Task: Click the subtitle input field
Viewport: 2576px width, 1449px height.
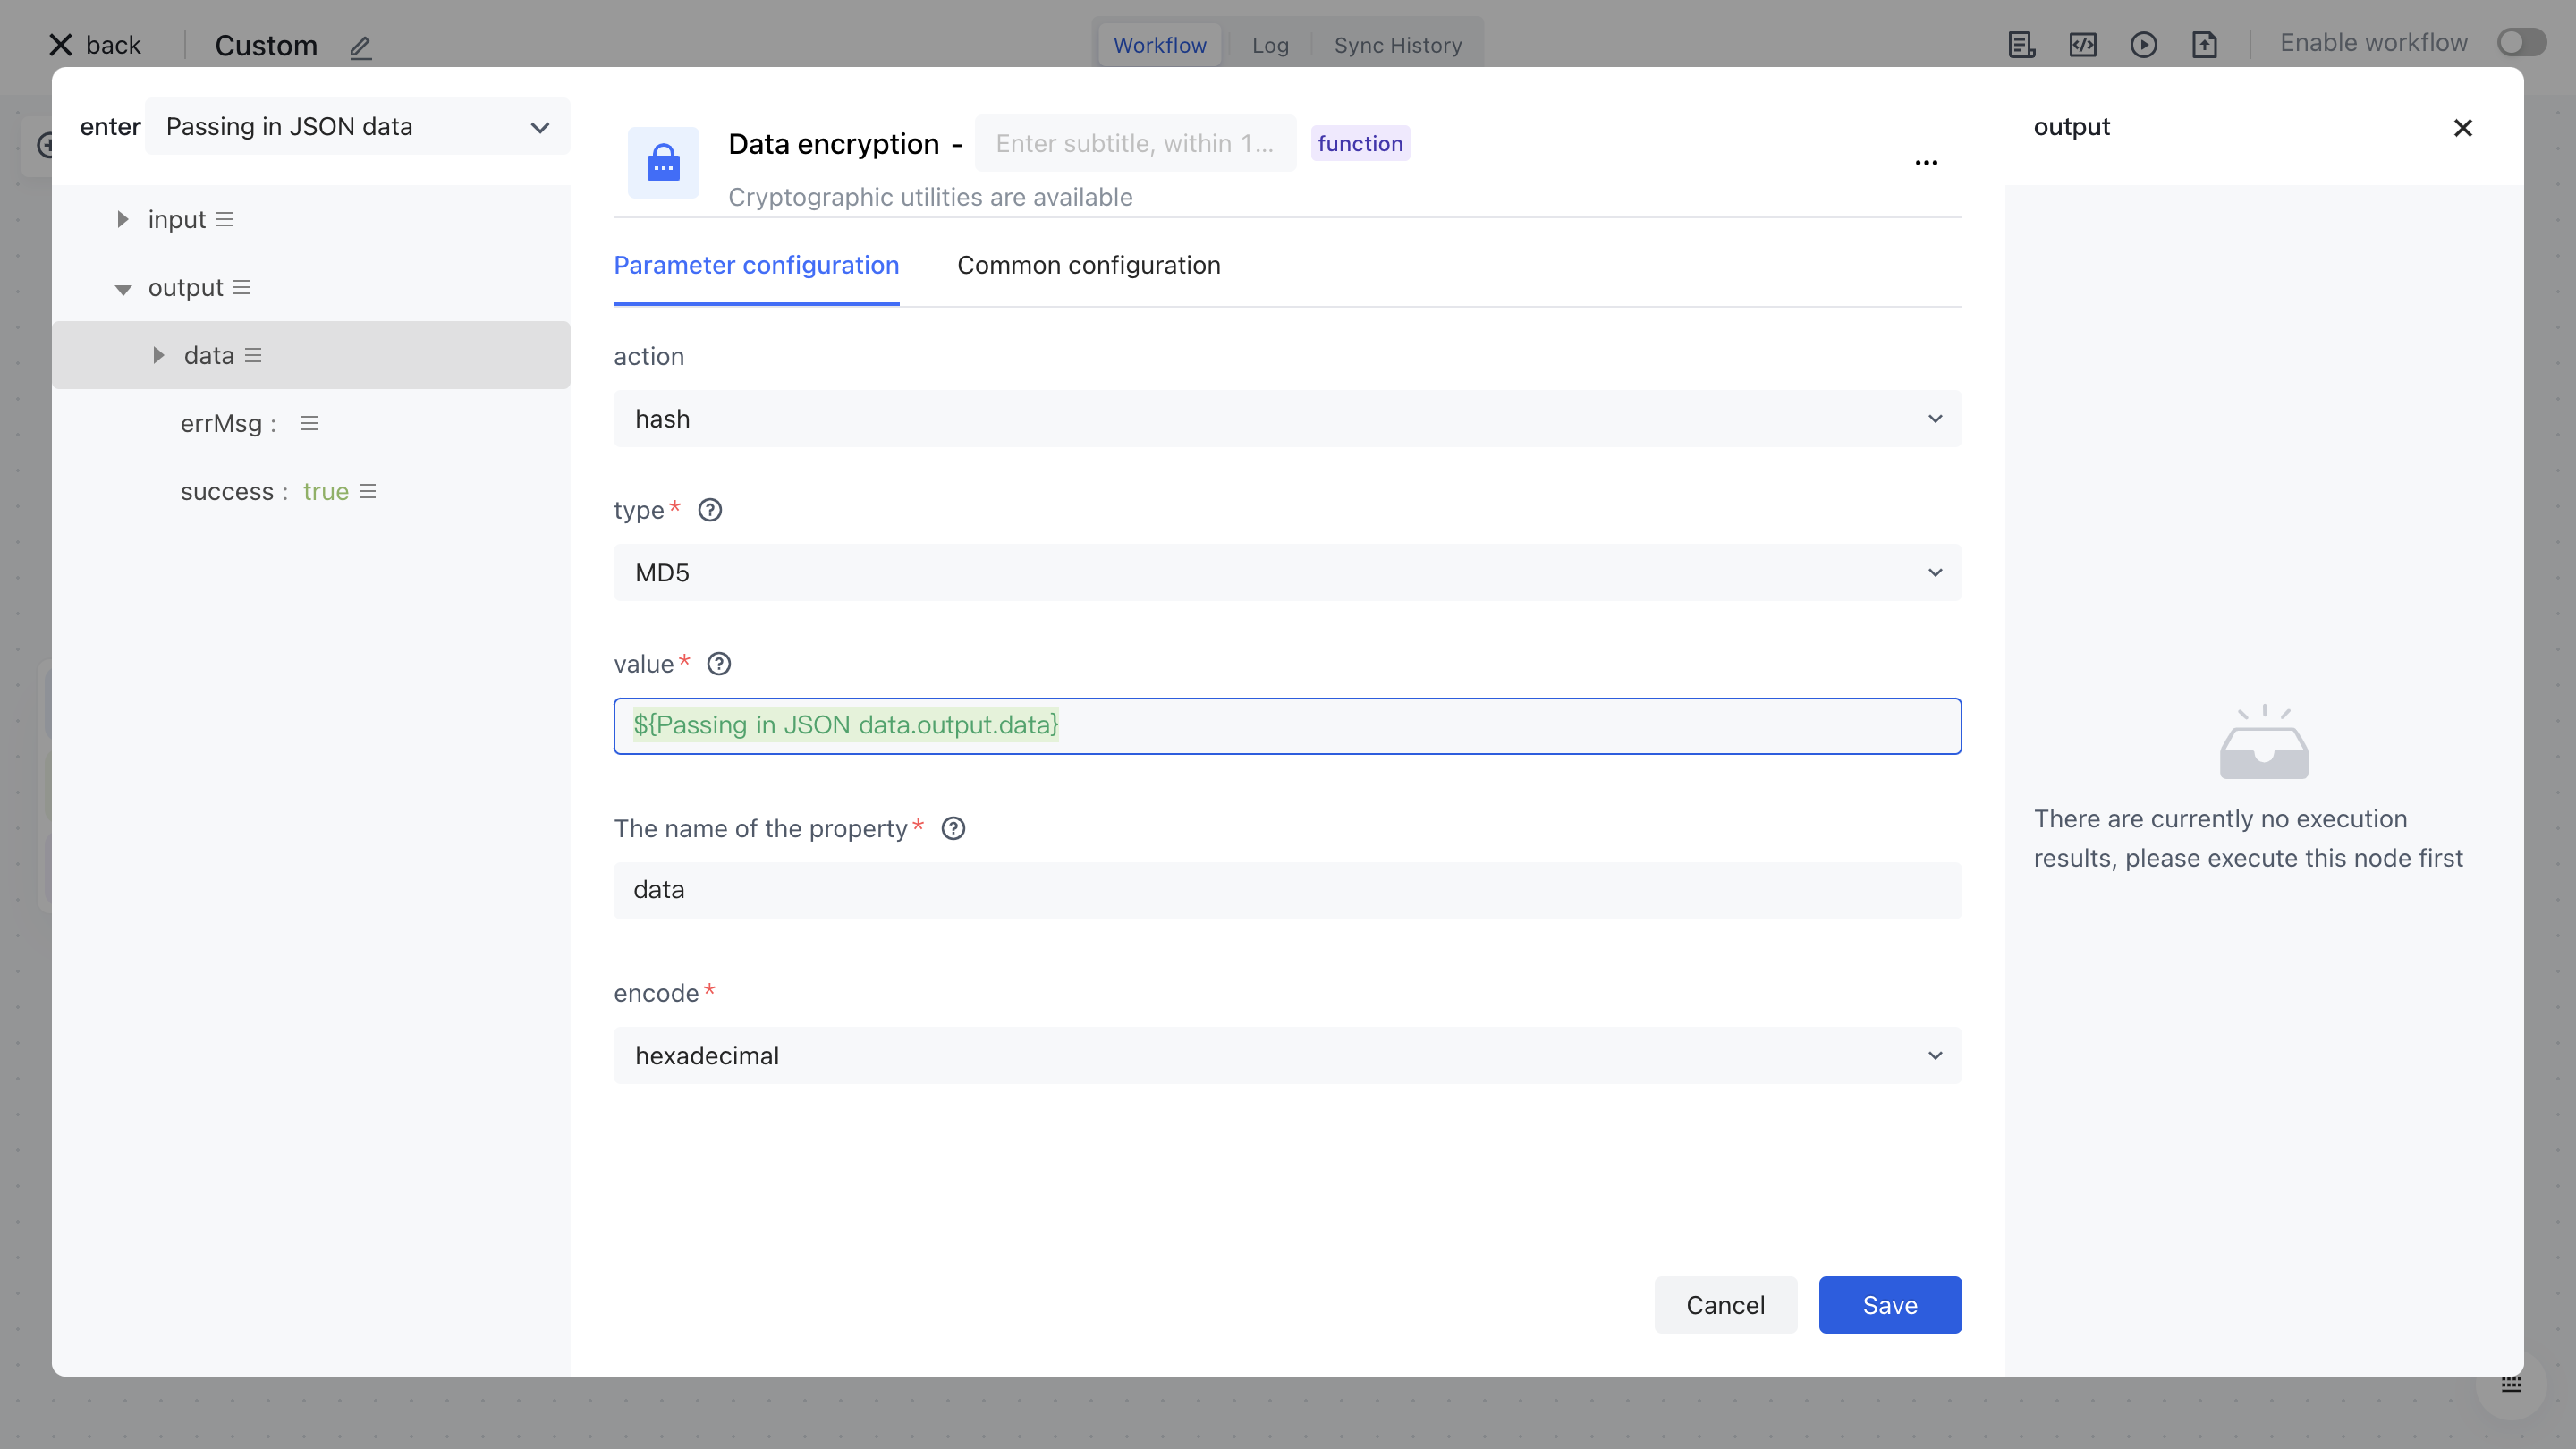Action: tap(1134, 144)
